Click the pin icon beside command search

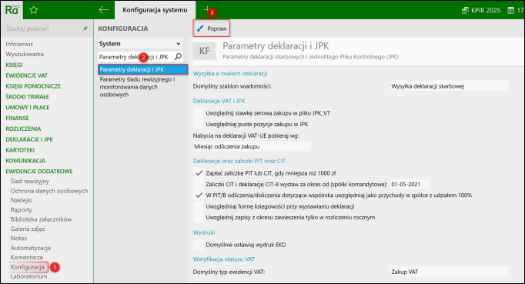pos(85,28)
